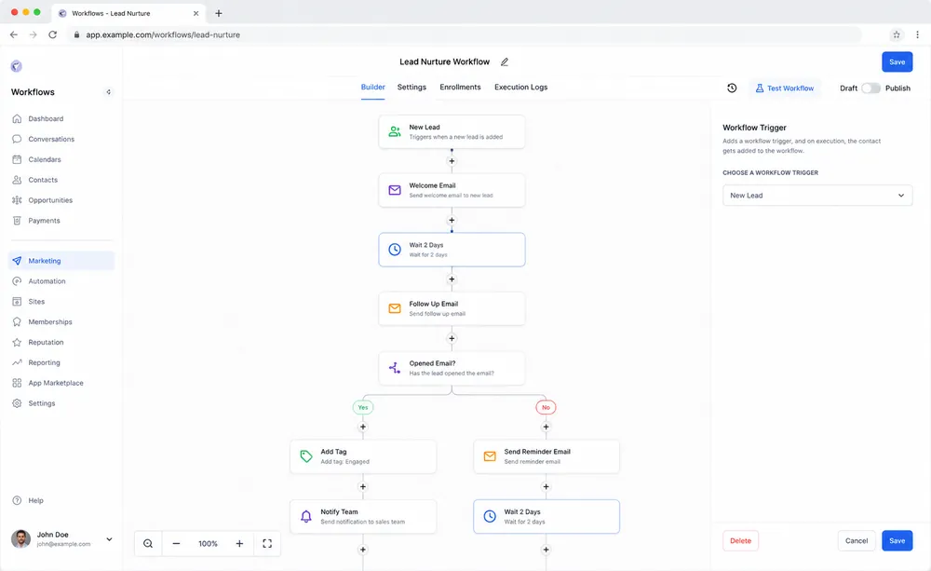Click the Calendars icon in sidebar
931x571 pixels.
pos(17,159)
